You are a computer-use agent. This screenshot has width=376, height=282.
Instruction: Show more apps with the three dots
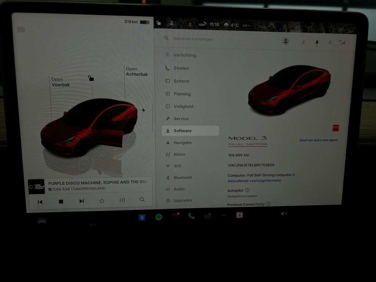224,215
